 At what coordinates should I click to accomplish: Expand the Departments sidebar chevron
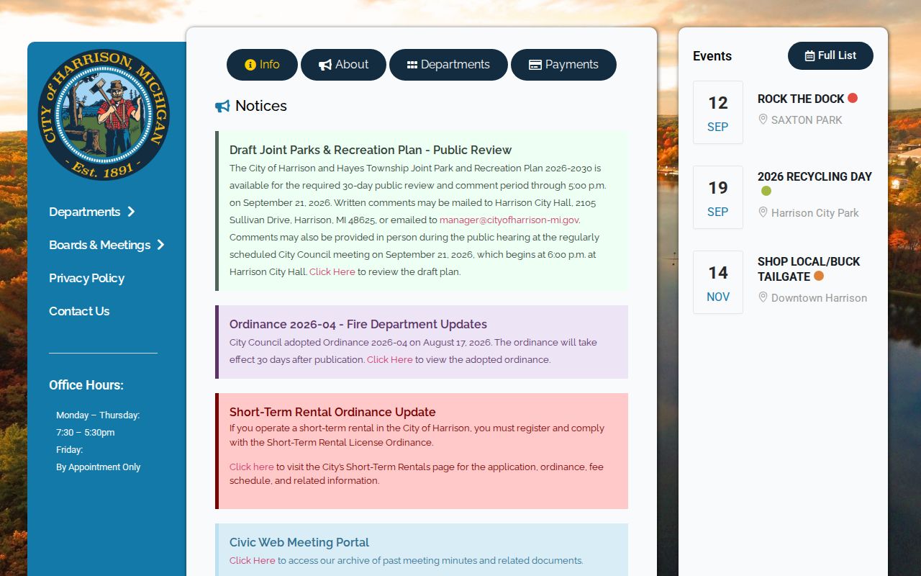(x=131, y=212)
